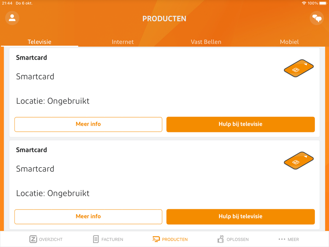The image size is (329, 247).
Task: Click Hulp bij televisie on second Smartcard
Action: [240, 216]
